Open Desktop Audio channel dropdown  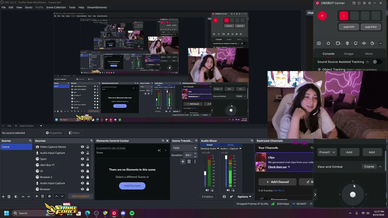point(218,149)
